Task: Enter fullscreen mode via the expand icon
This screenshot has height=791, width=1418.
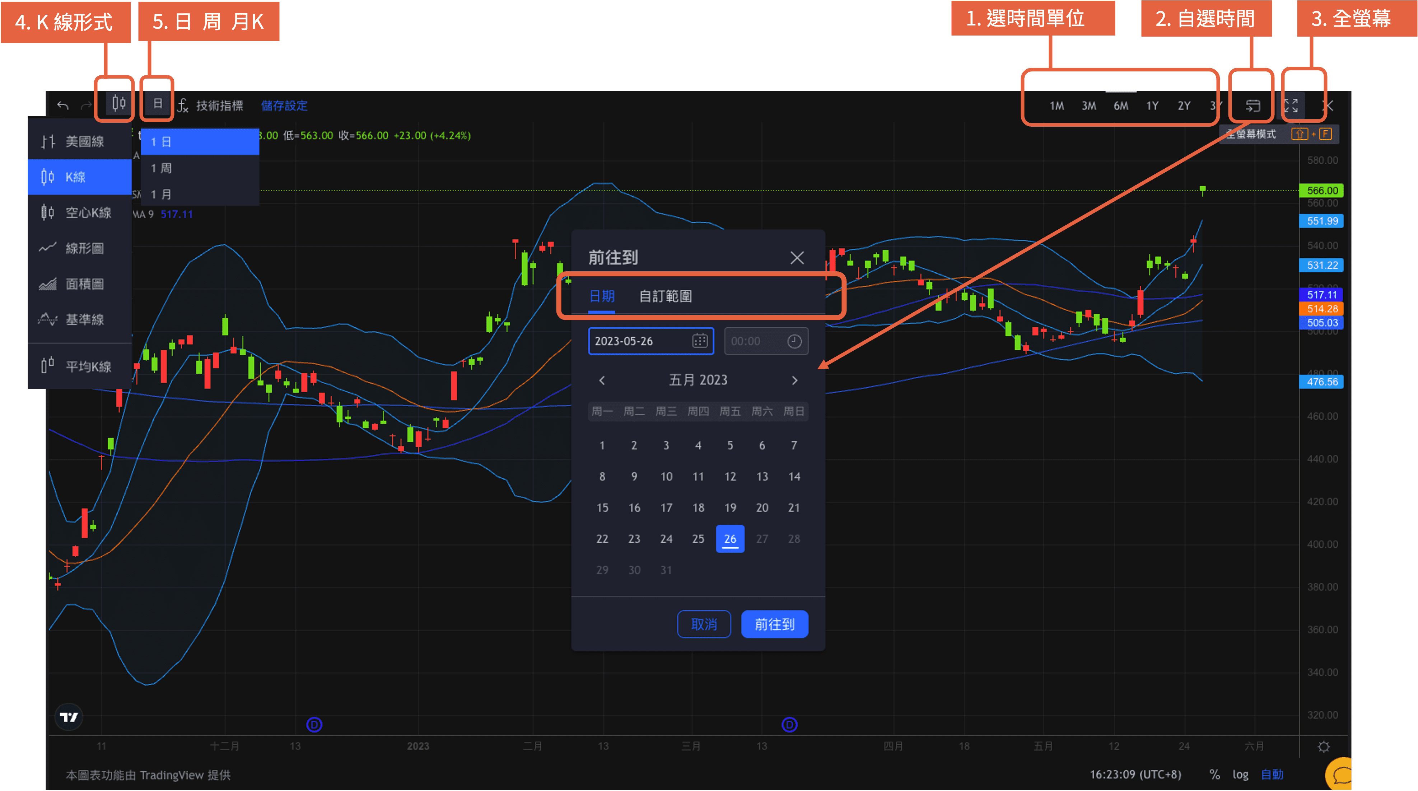Action: pyautogui.click(x=1292, y=105)
